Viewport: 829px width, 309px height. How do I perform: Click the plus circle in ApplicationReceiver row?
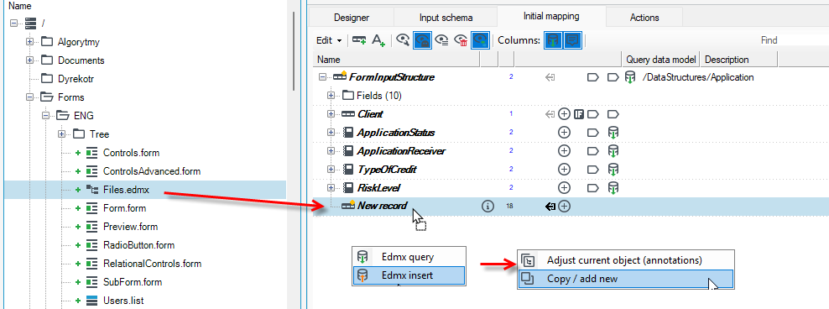click(564, 151)
